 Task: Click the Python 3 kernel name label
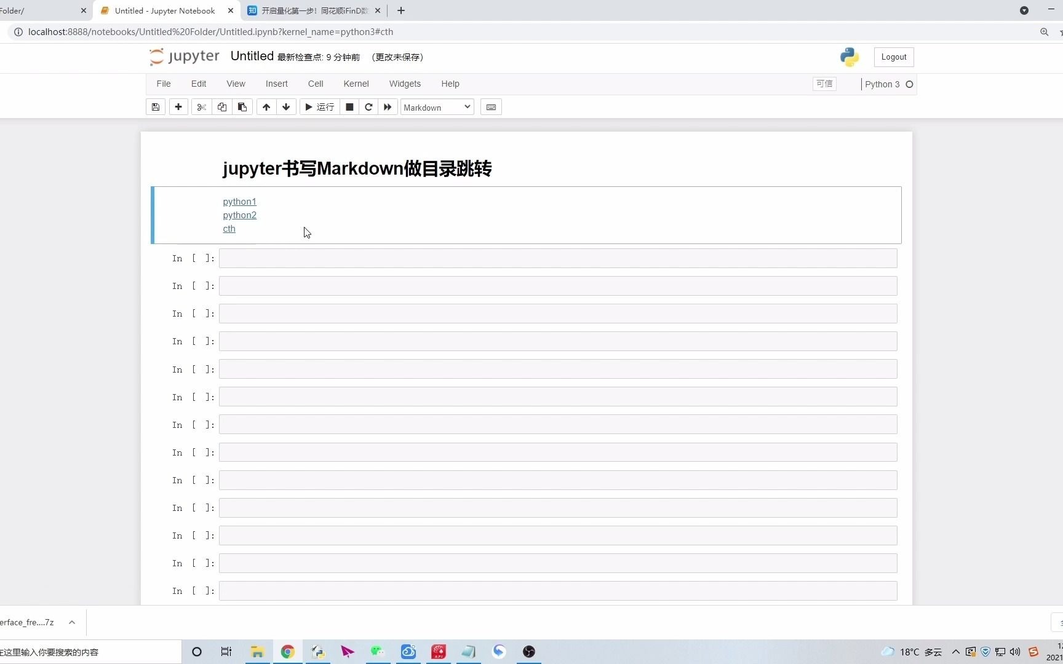click(882, 84)
